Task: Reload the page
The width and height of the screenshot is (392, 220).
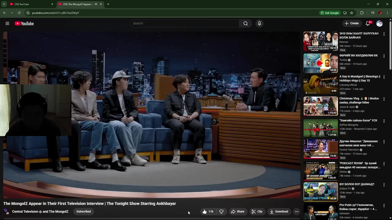Action: (19, 13)
